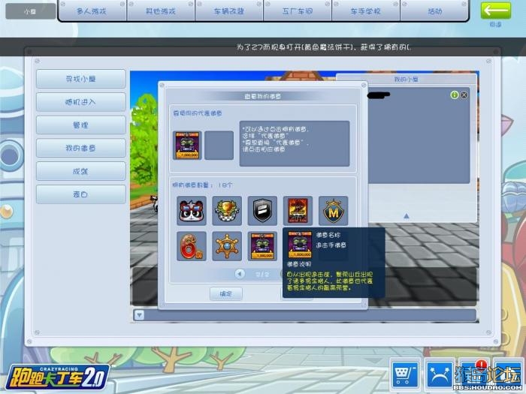Click the badge thumbnail in the tooltip
The width and height of the screenshot is (526, 394).
click(300, 245)
